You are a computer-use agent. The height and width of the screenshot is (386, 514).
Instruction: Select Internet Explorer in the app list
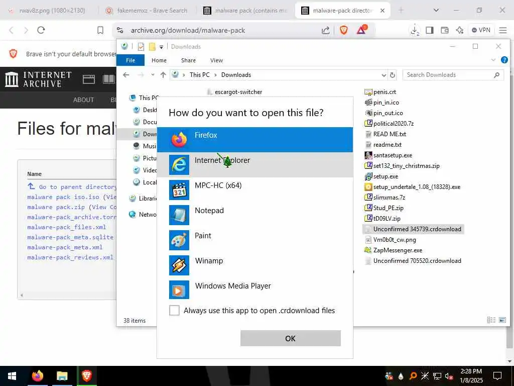[x=255, y=165]
